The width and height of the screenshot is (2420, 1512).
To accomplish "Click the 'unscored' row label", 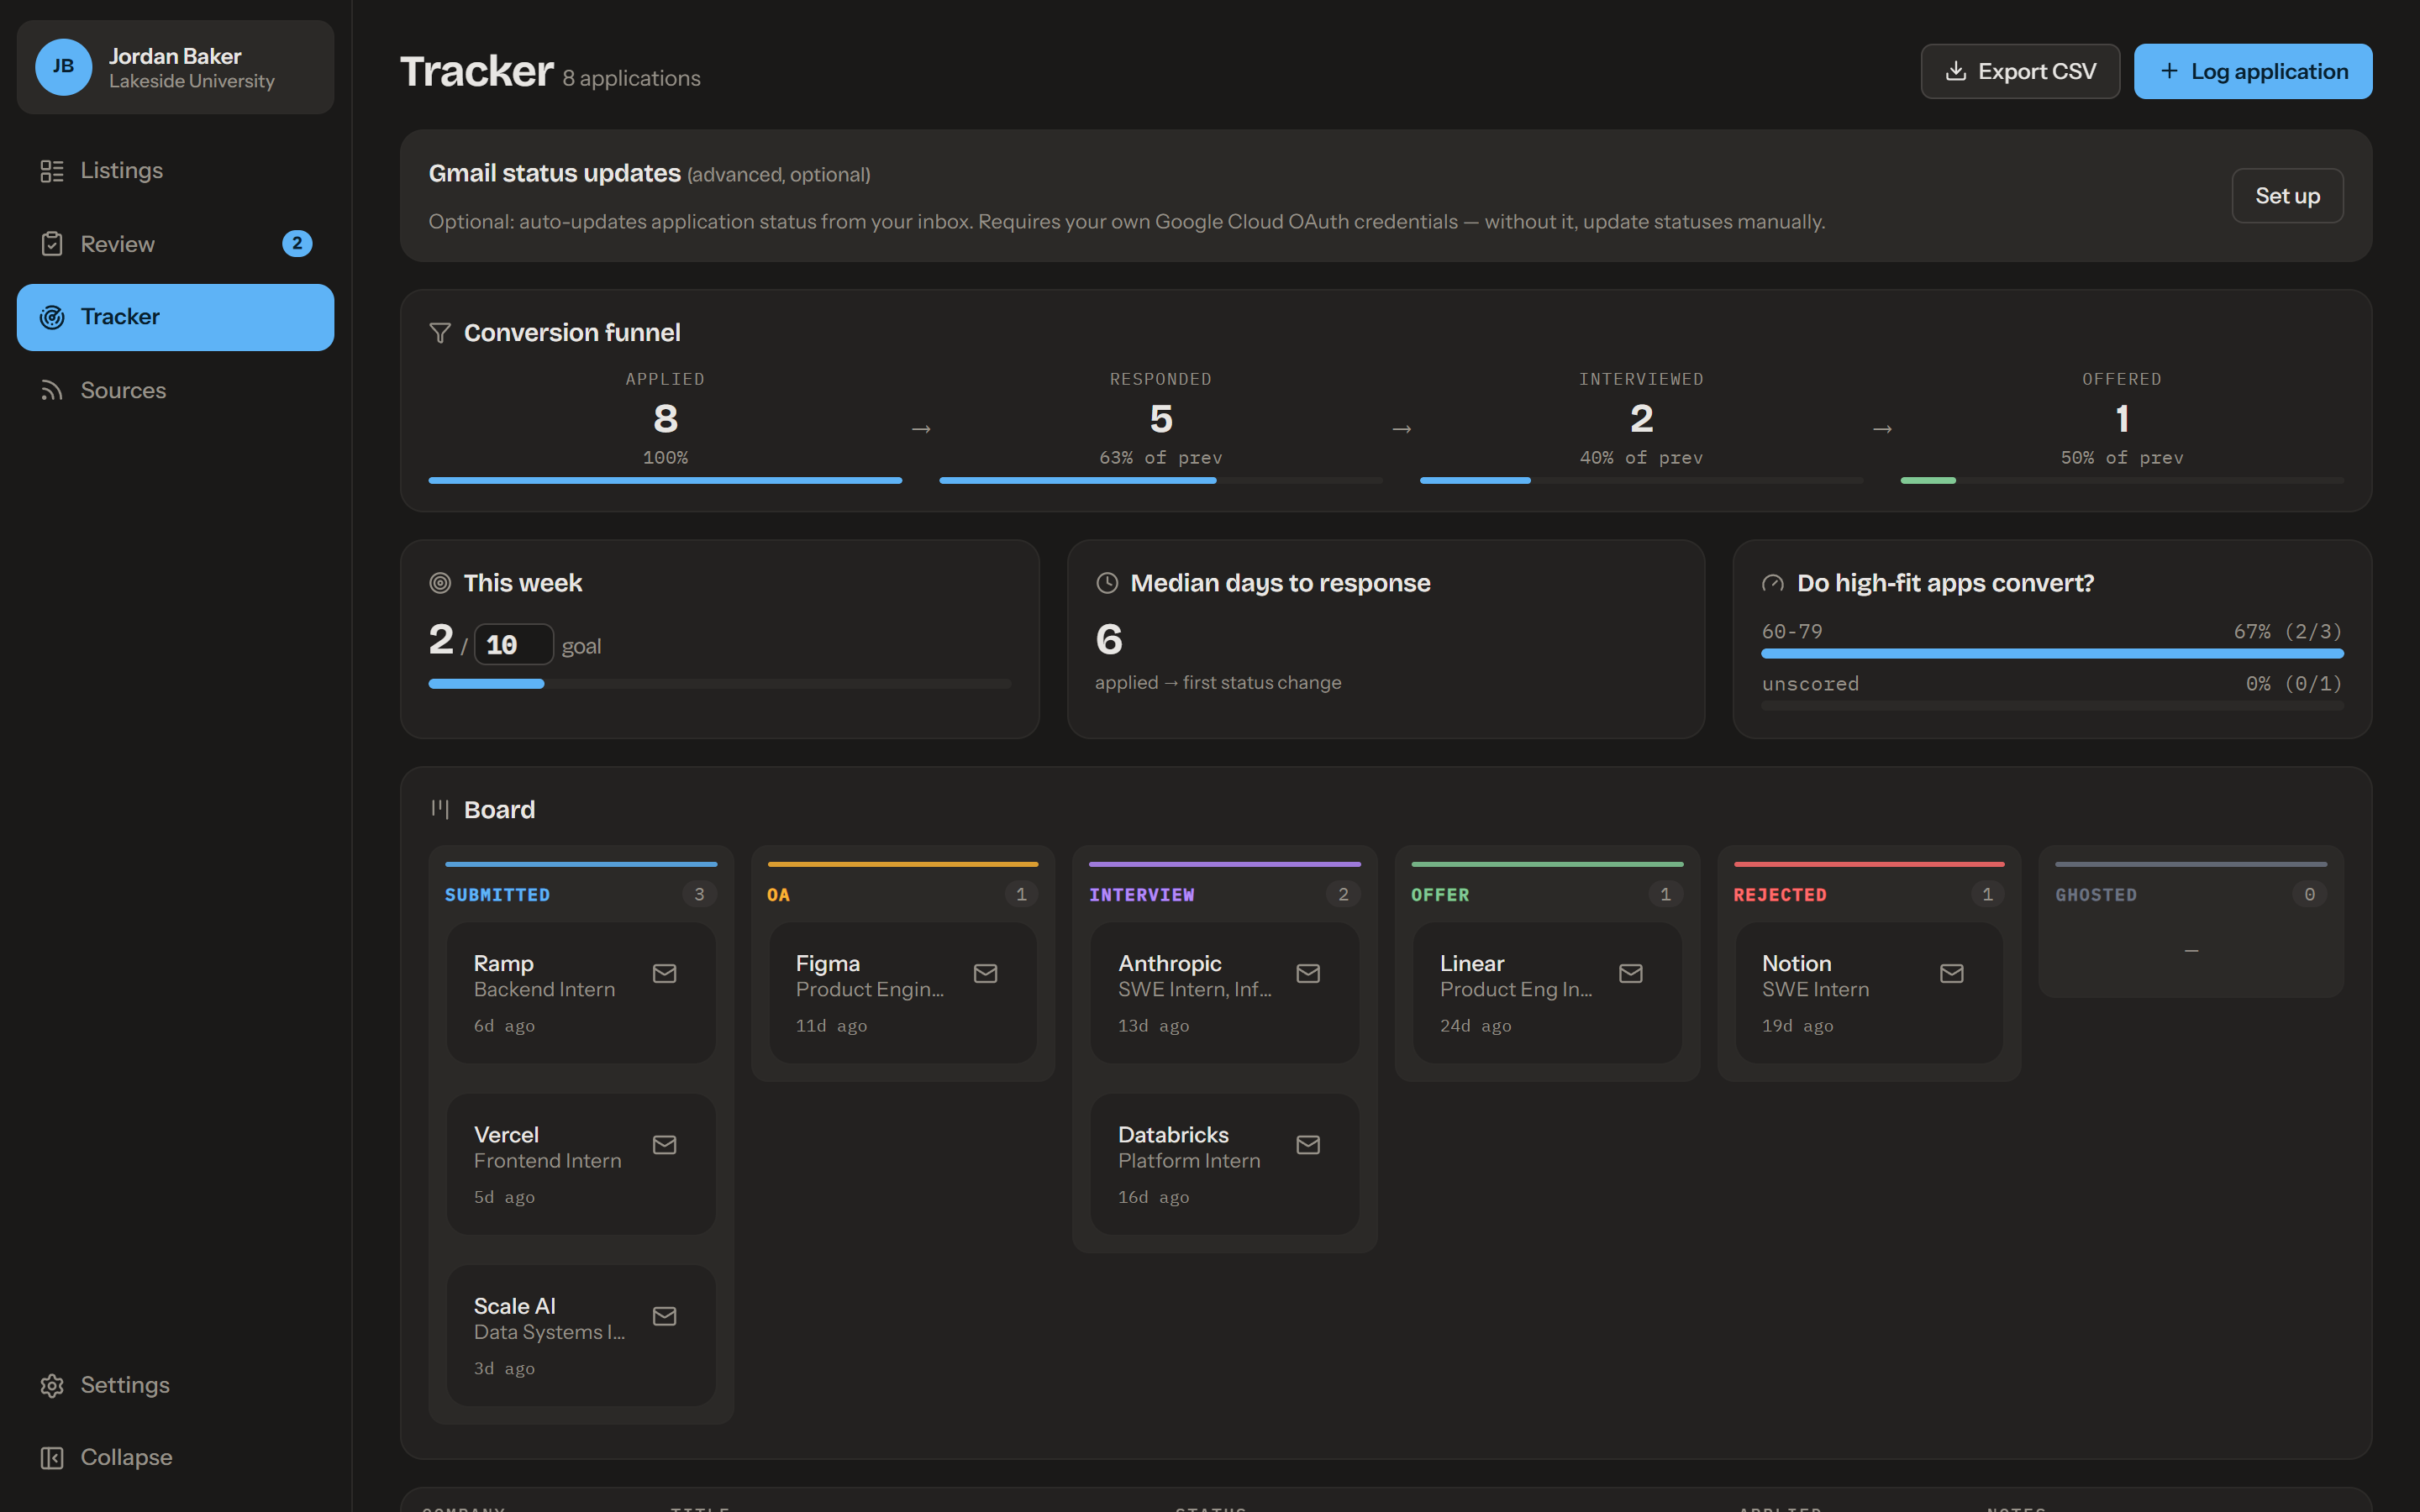I will 1810,684.
